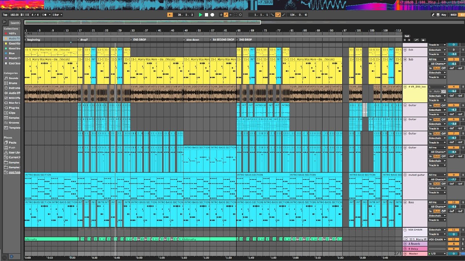Adjust track volume -8.8 on Bass track

tap(453, 207)
